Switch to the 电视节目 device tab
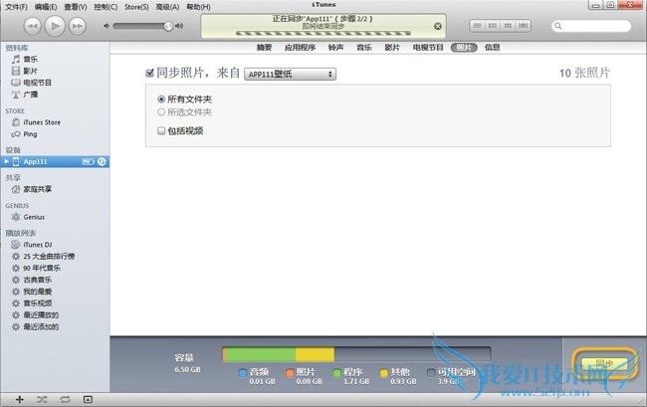The image size is (647, 407). tap(428, 48)
